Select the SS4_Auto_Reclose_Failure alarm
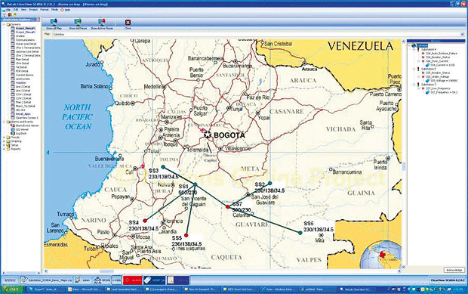 [x=441, y=53]
